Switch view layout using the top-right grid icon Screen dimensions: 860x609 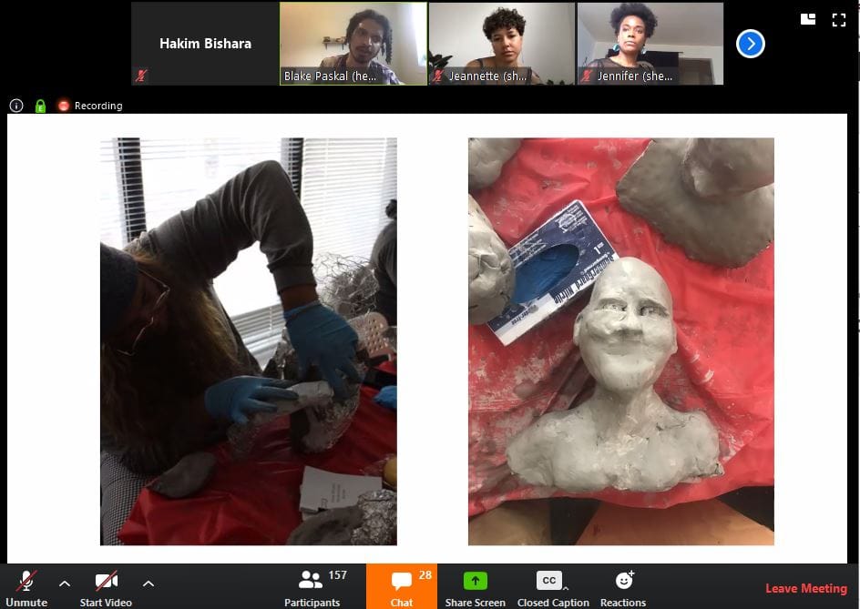(807, 19)
